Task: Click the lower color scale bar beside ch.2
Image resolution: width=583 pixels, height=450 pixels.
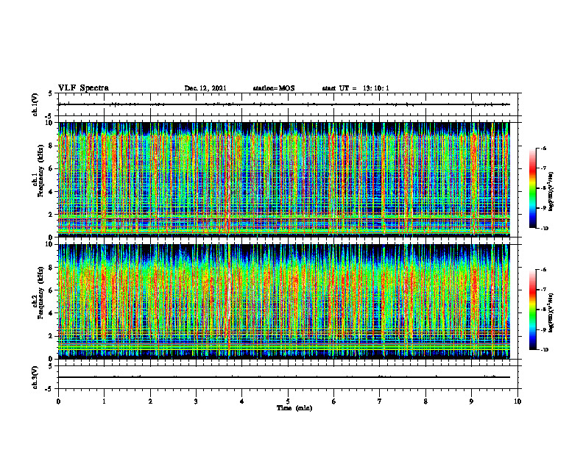Action: [532, 310]
